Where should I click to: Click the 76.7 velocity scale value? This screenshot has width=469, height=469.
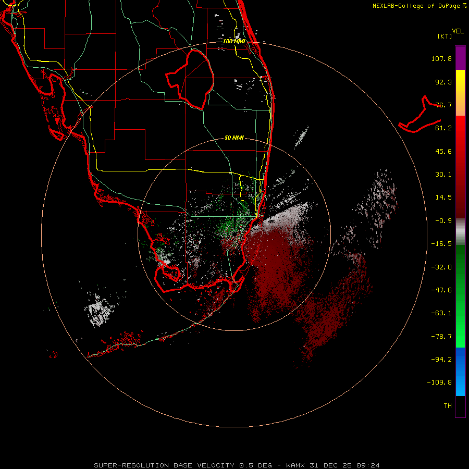[x=443, y=105]
